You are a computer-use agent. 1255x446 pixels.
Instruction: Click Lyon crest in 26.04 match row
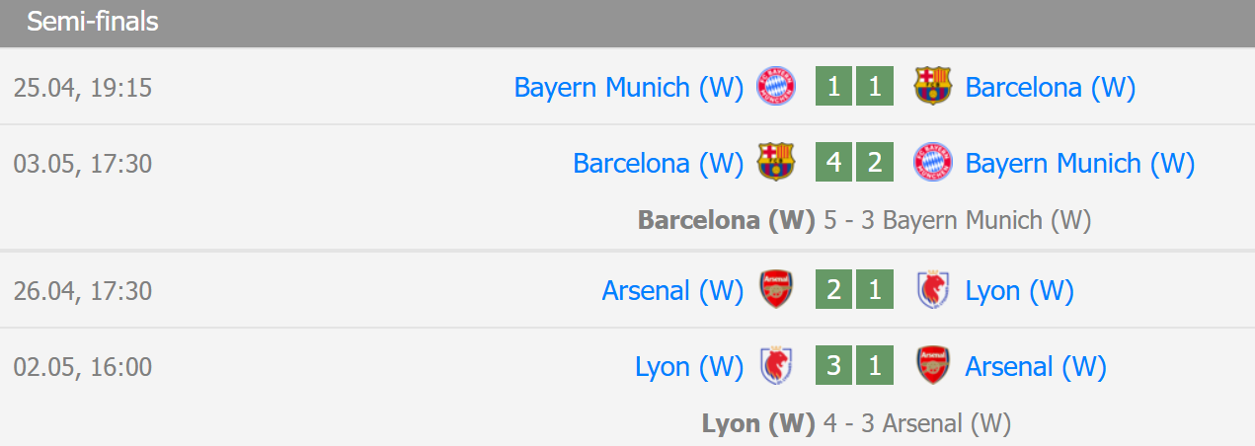tap(933, 290)
